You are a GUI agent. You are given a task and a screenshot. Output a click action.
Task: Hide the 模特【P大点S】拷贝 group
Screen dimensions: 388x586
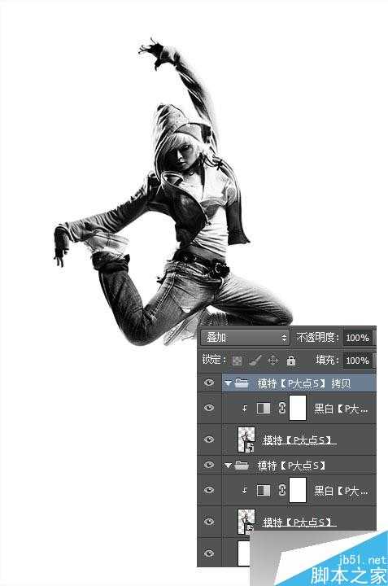pyautogui.click(x=209, y=383)
